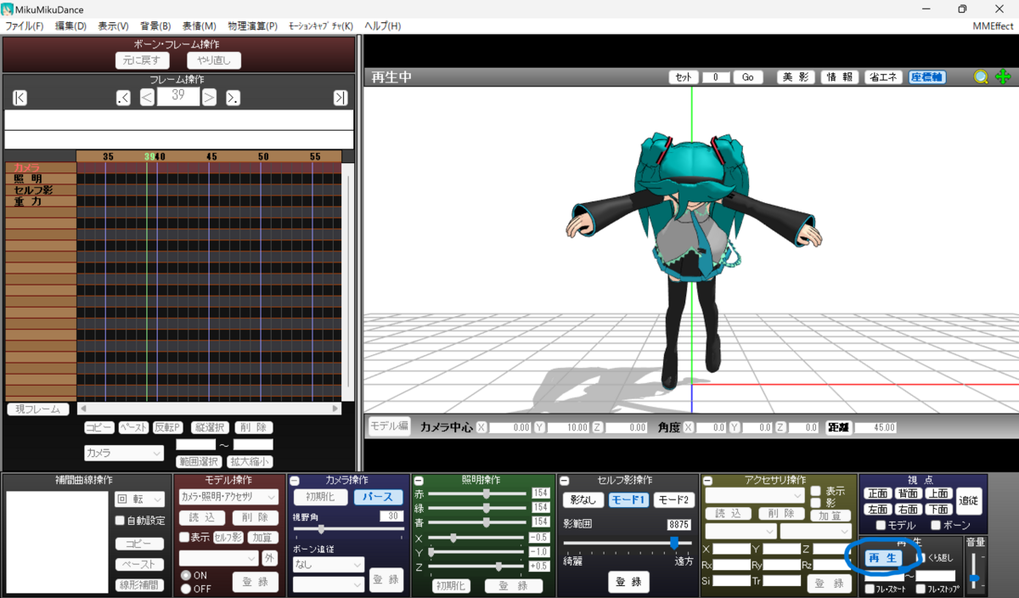Collapse the アクセサリ操作 accessory panel

click(x=707, y=481)
